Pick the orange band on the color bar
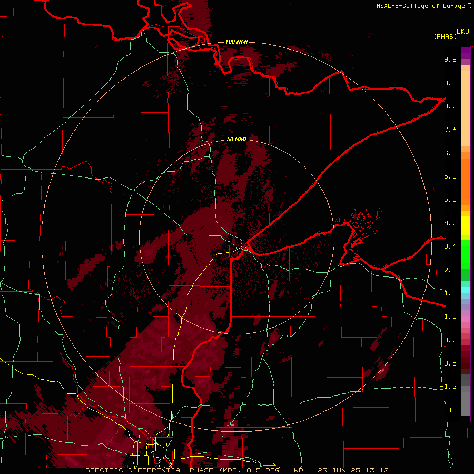This screenshot has height=474, width=474. coord(465,182)
